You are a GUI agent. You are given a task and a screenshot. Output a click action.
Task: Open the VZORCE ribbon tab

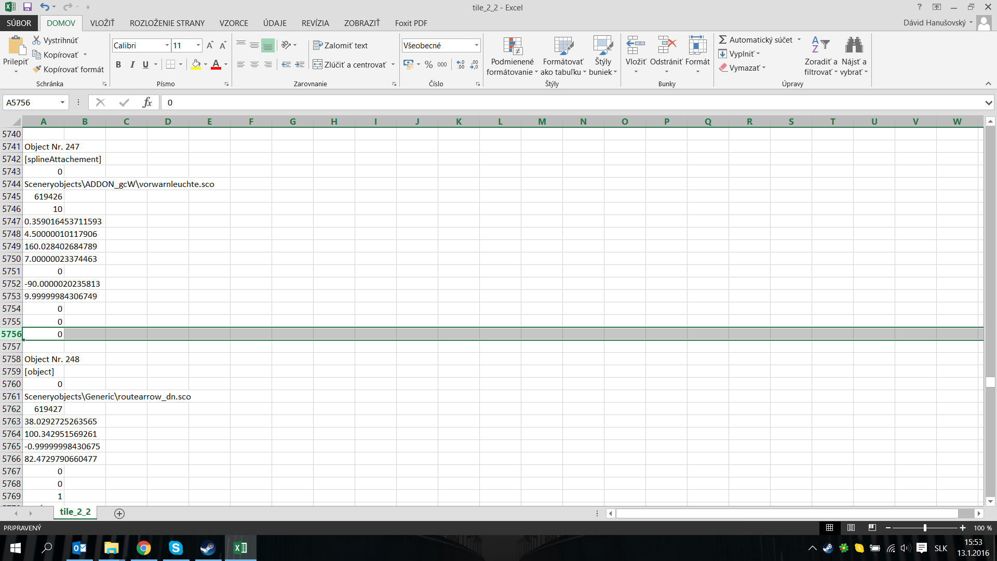(x=234, y=23)
